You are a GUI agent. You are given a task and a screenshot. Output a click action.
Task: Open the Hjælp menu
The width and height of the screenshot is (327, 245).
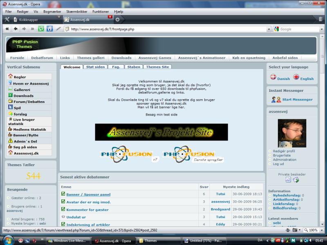119,12
